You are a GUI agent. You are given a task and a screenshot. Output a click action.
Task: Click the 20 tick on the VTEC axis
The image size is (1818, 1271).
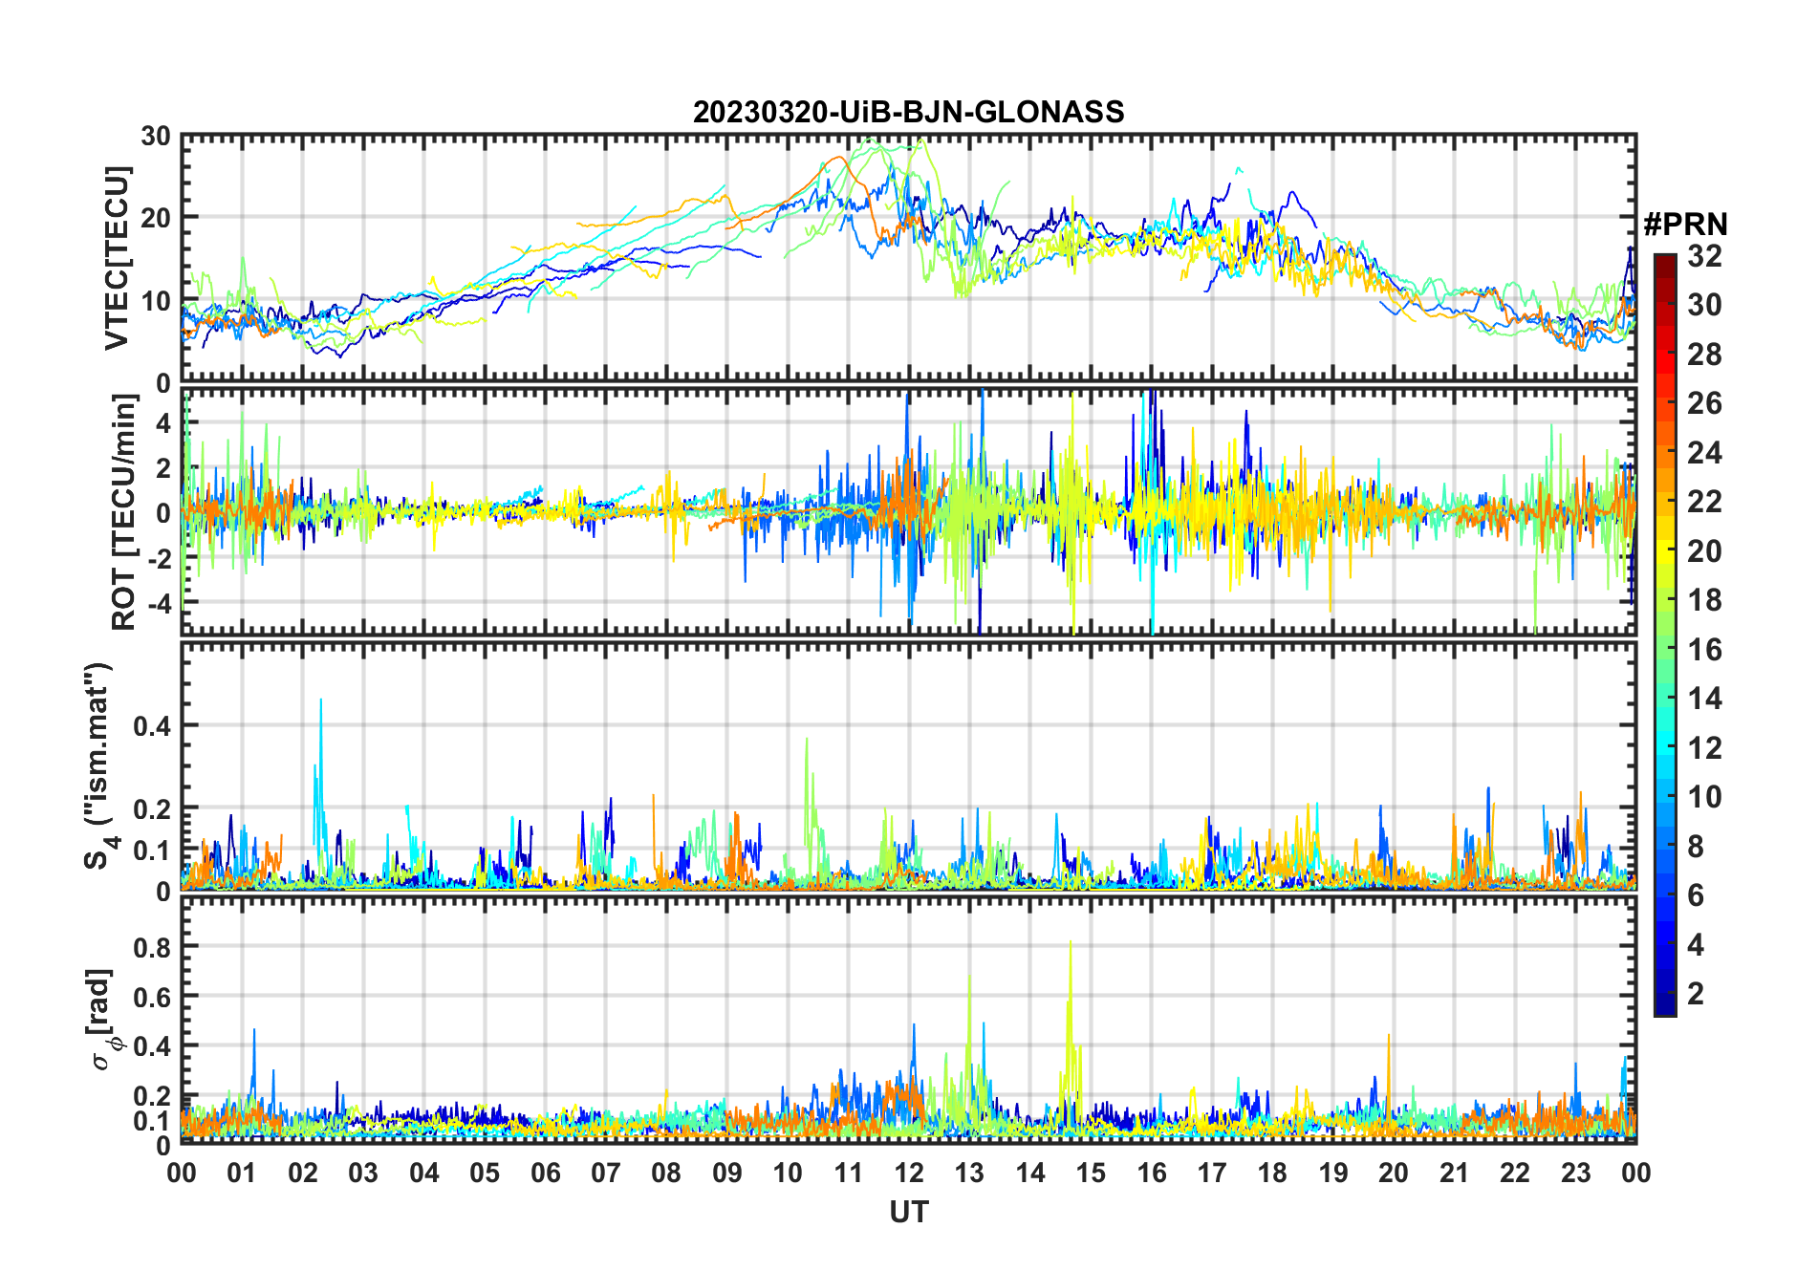pos(156,218)
